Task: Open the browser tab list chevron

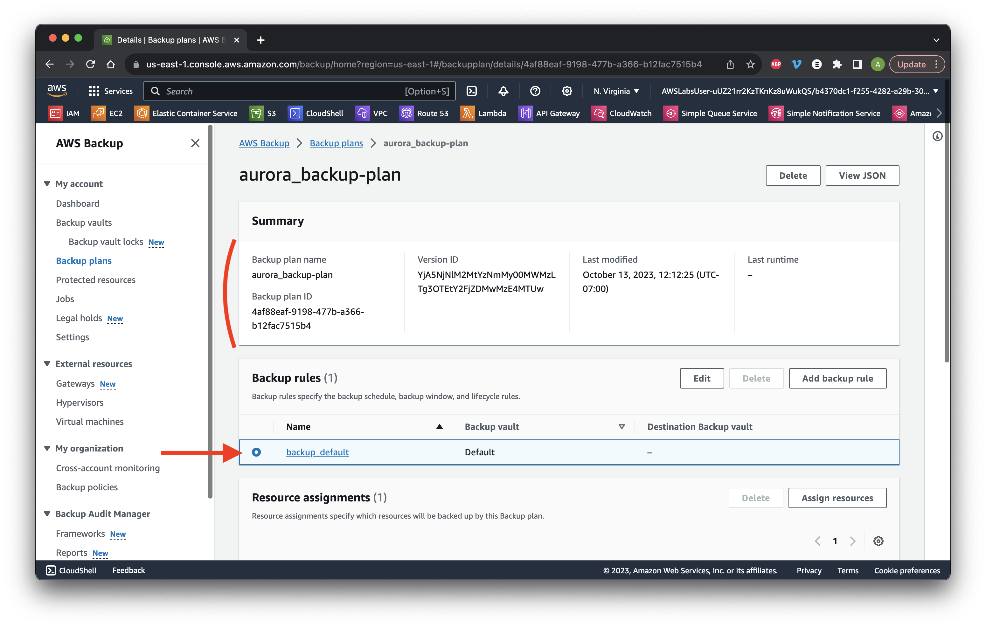Action: (x=936, y=40)
